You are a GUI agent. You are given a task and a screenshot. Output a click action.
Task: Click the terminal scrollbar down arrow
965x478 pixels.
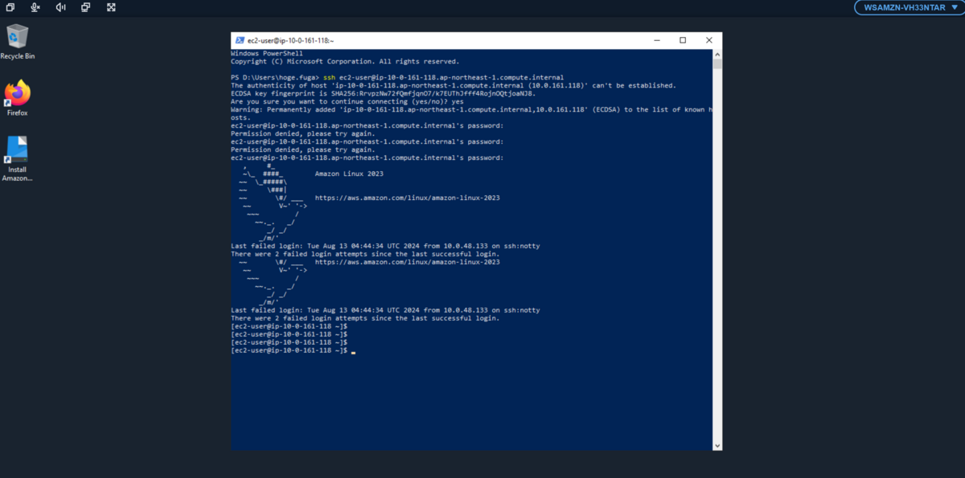717,445
